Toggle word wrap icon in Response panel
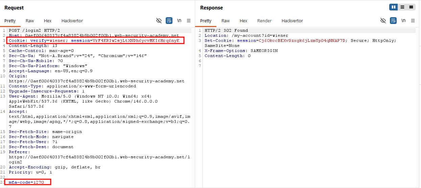421x188 pixels. [393, 21]
